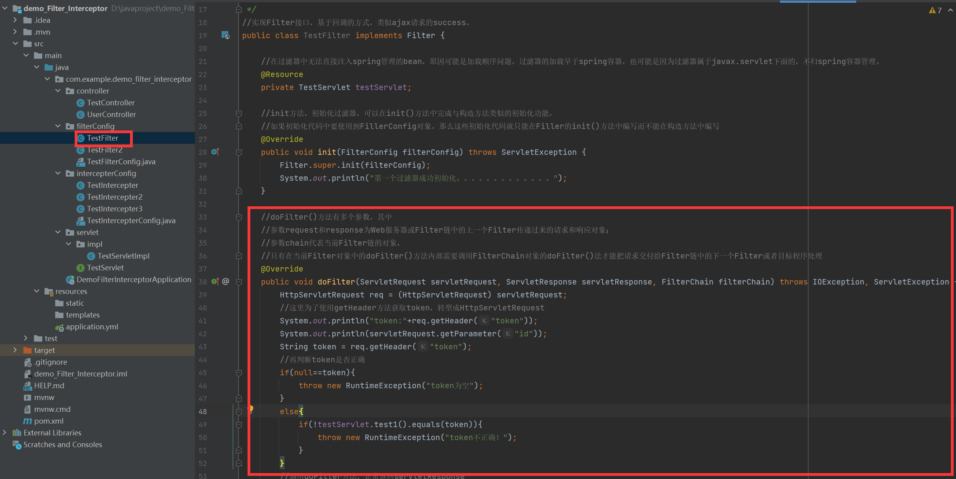Click the yellow lightbulb intention icon

coord(250,409)
